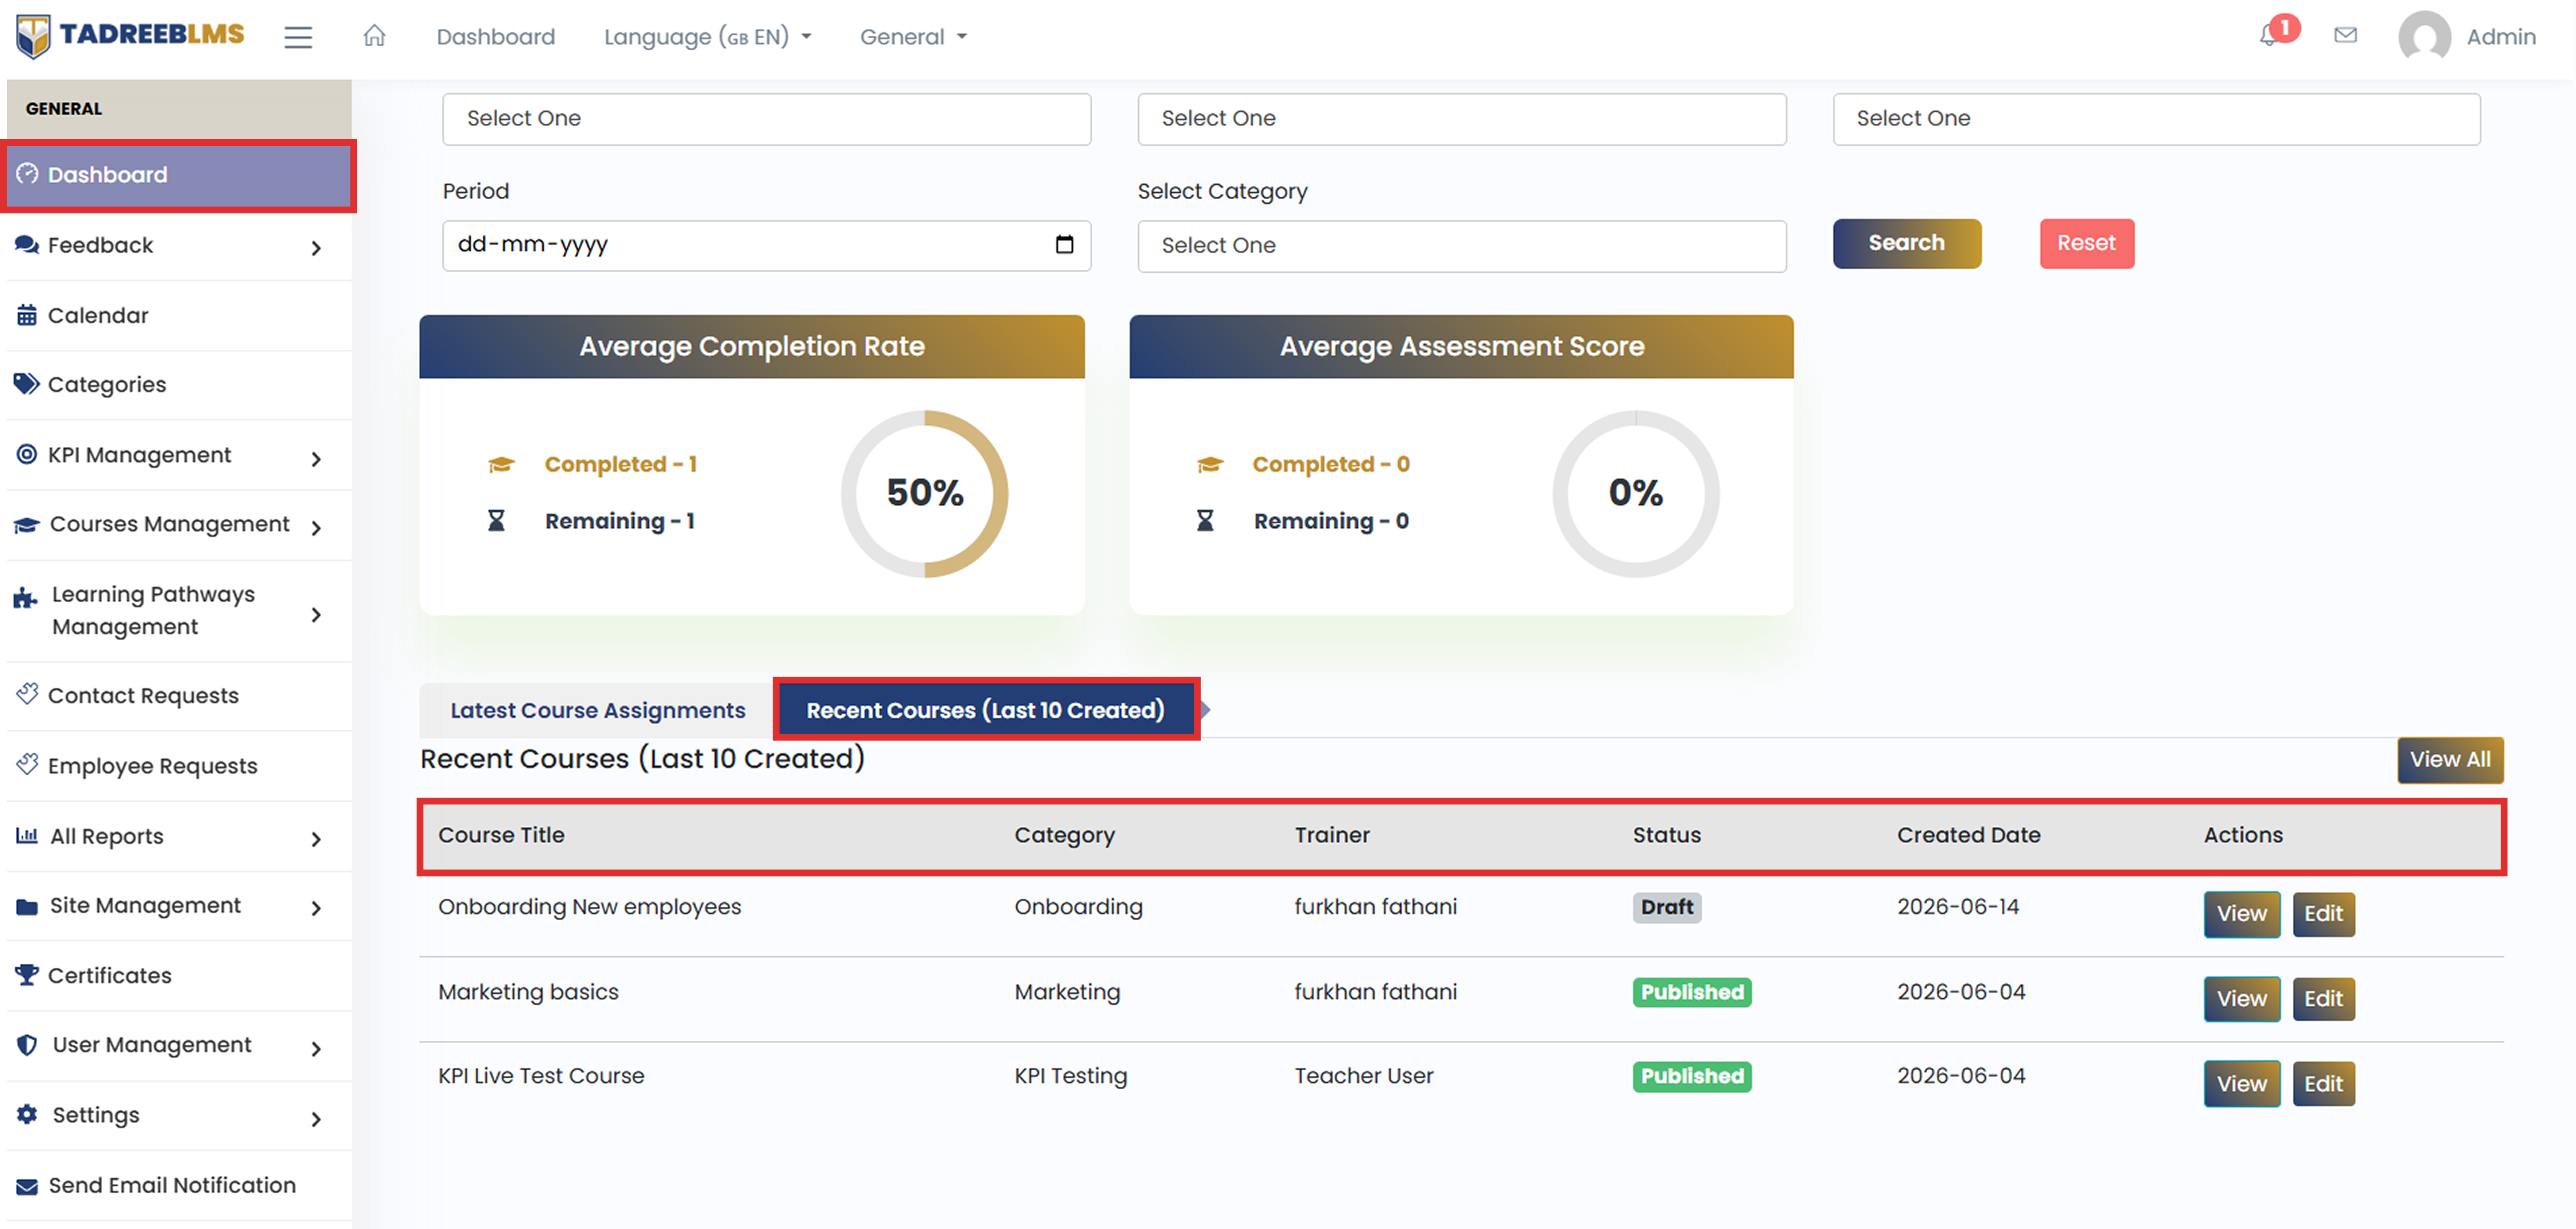Click the Course Title column header
The width and height of the screenshot is (2576, 1229).
tap(501, 835)
